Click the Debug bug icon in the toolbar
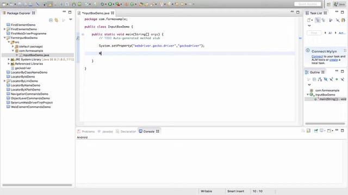Viewport: 348px width, 195px height. tap(102, 4)
